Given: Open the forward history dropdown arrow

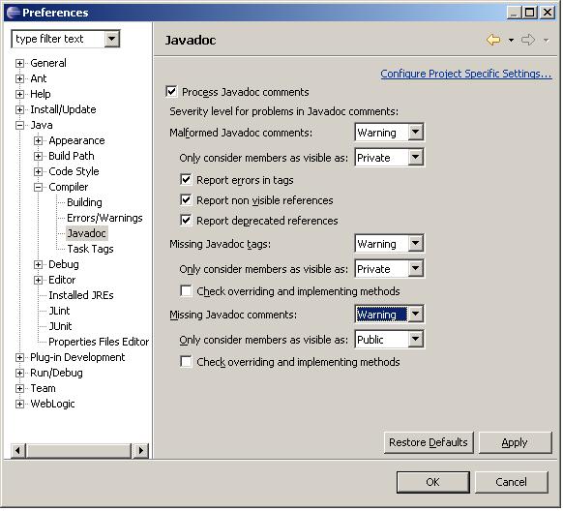Looking at the screenshot, I should (546, 41).
